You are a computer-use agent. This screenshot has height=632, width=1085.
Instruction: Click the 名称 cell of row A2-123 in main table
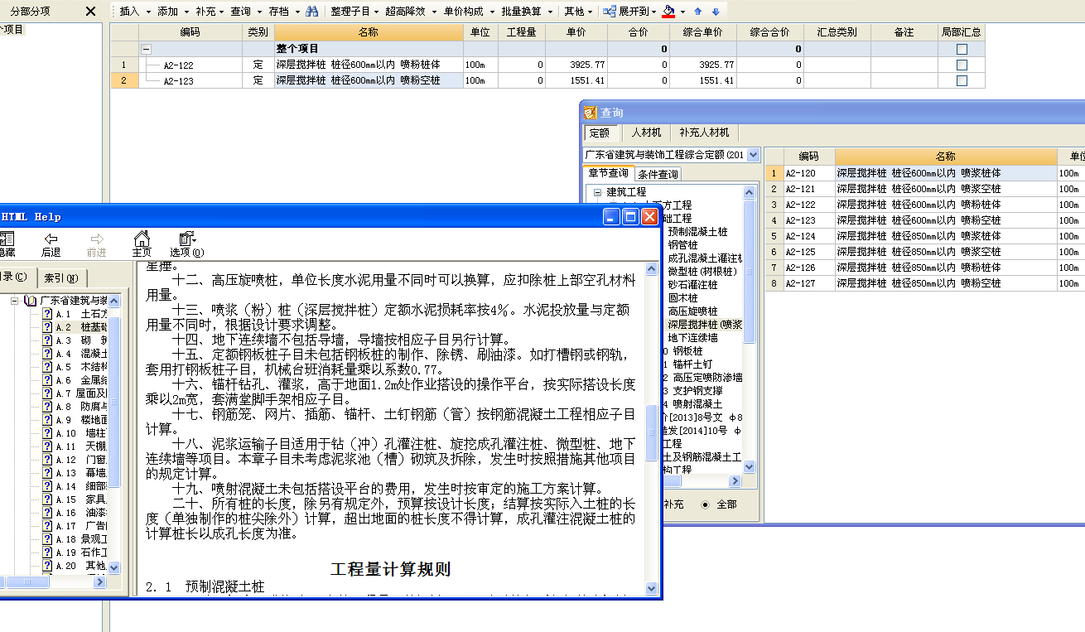click(x=369, y=80)
